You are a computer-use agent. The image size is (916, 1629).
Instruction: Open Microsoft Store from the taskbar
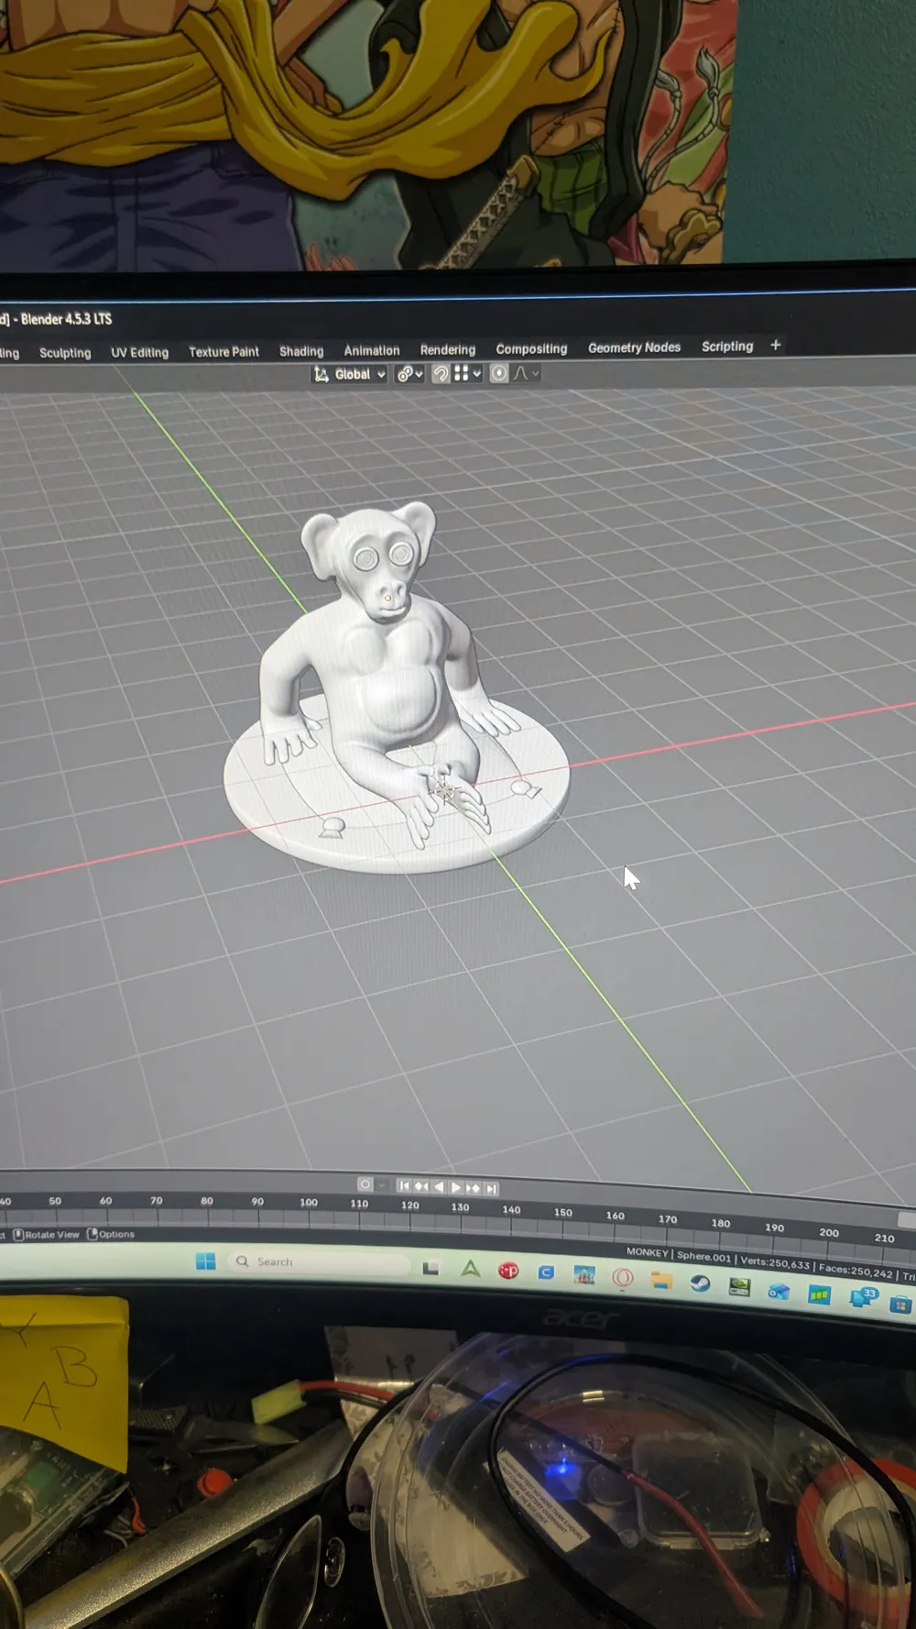pos(900,1304)
